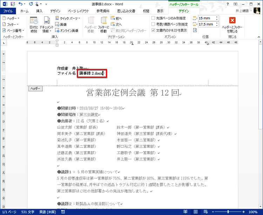
Task: Select the 校閲 tab
Action: 146,11
